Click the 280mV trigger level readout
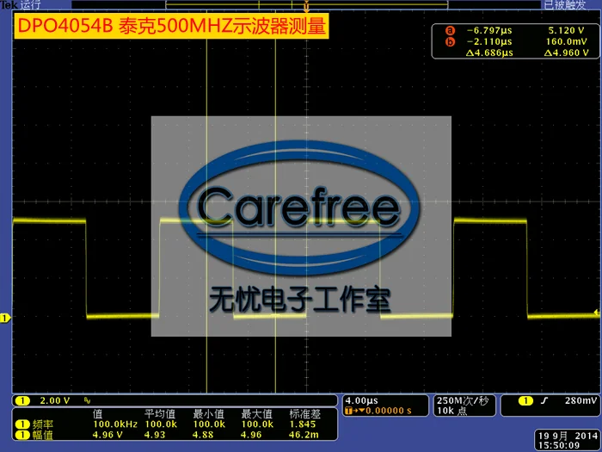 point(580,401)
